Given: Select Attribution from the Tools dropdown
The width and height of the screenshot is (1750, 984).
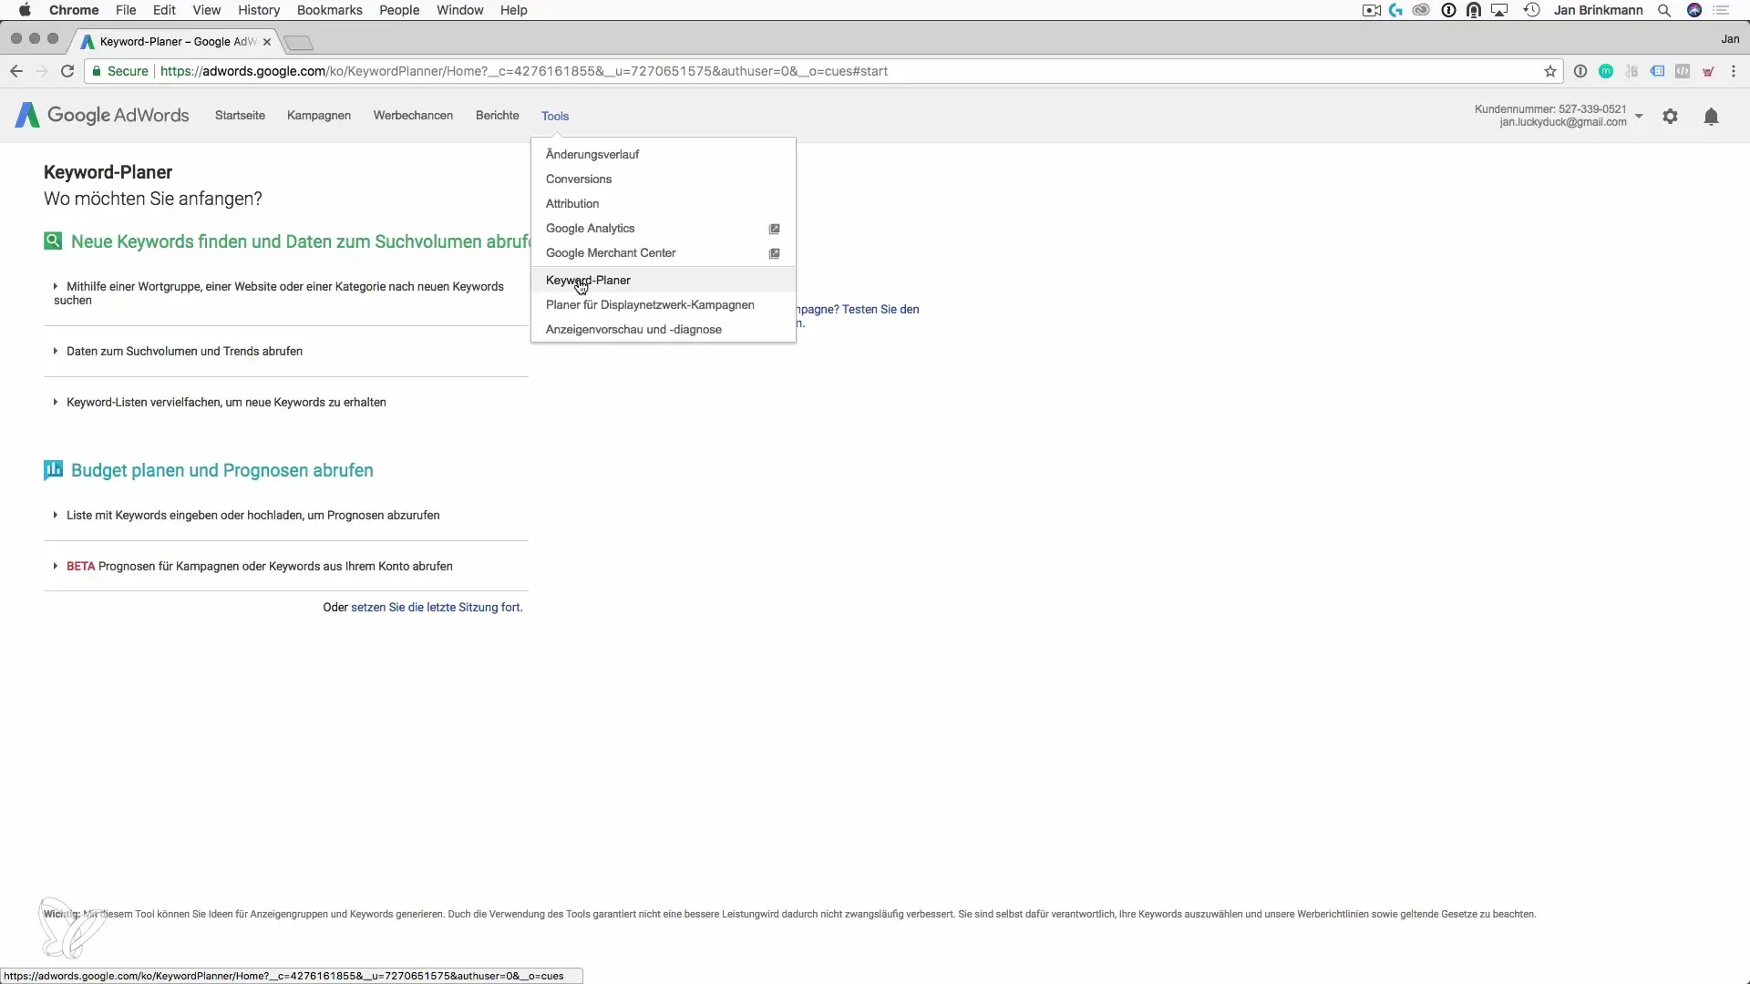Looking at the screenshot, I should pos(664,203).
